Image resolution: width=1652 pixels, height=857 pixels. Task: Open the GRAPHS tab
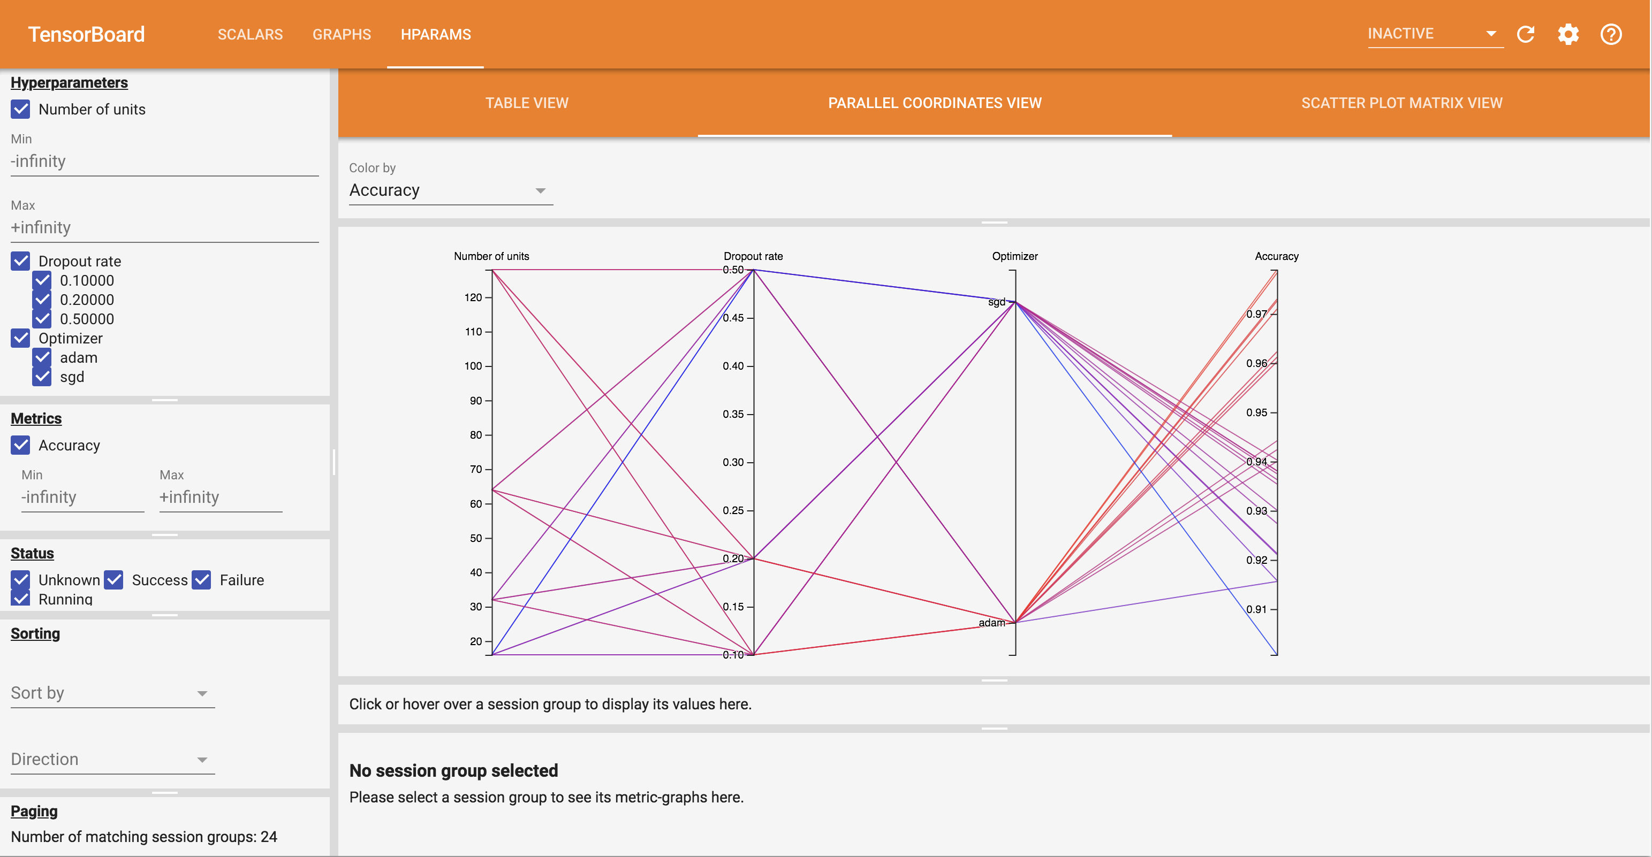341,35
